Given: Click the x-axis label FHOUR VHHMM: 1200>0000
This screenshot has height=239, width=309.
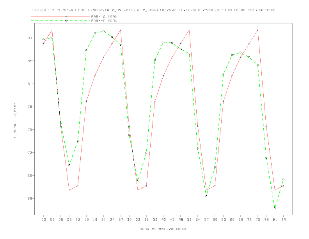Looking at the screenshot, I should point(162,229).
